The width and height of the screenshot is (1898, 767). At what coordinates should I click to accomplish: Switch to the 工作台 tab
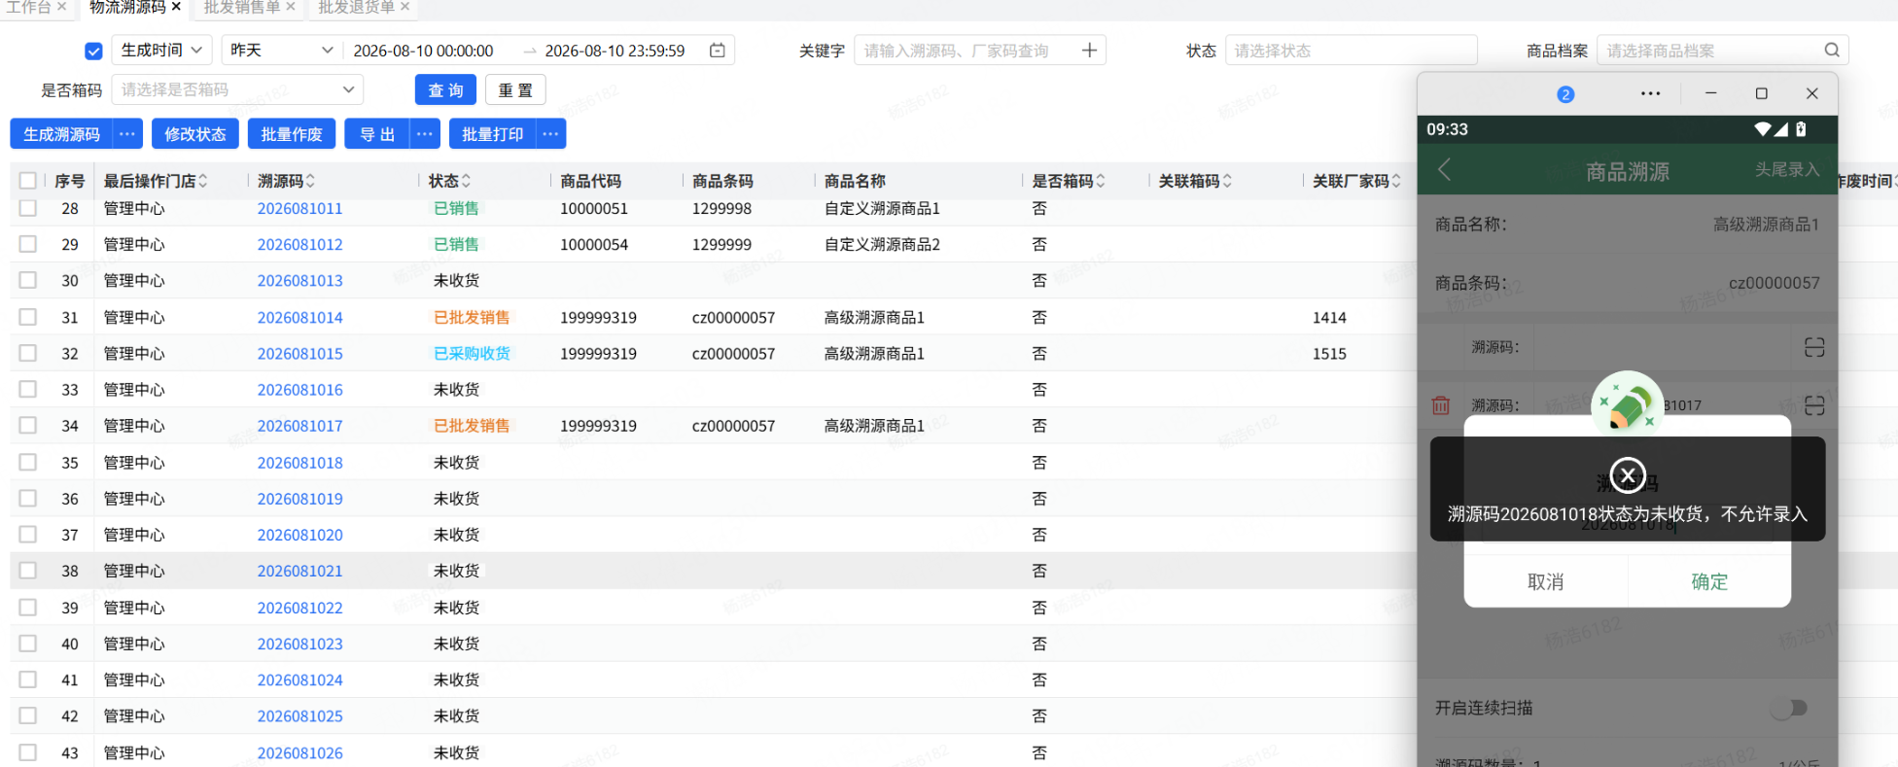(29, 7)
